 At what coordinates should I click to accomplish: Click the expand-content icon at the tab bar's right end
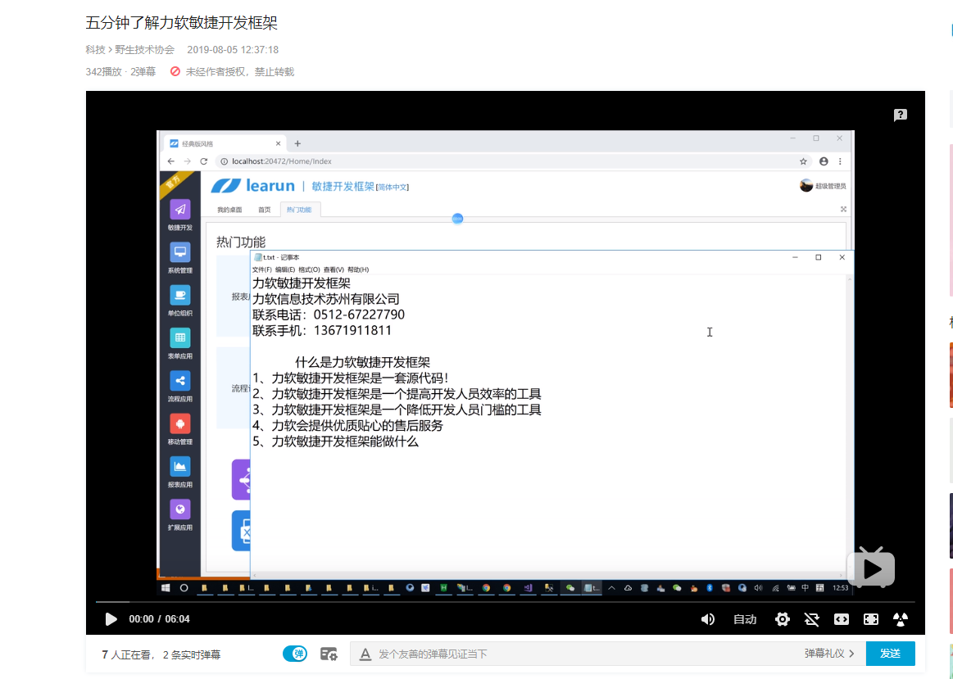tap(843, 209)
